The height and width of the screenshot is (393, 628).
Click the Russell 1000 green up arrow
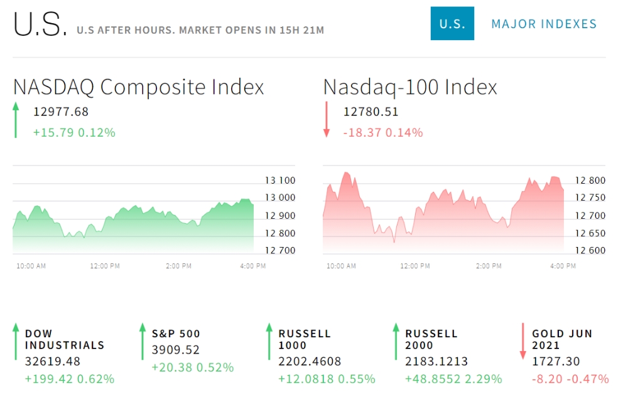269,342
